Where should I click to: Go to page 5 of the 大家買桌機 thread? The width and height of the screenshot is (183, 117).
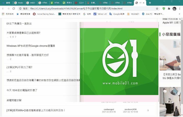point(10,37)
